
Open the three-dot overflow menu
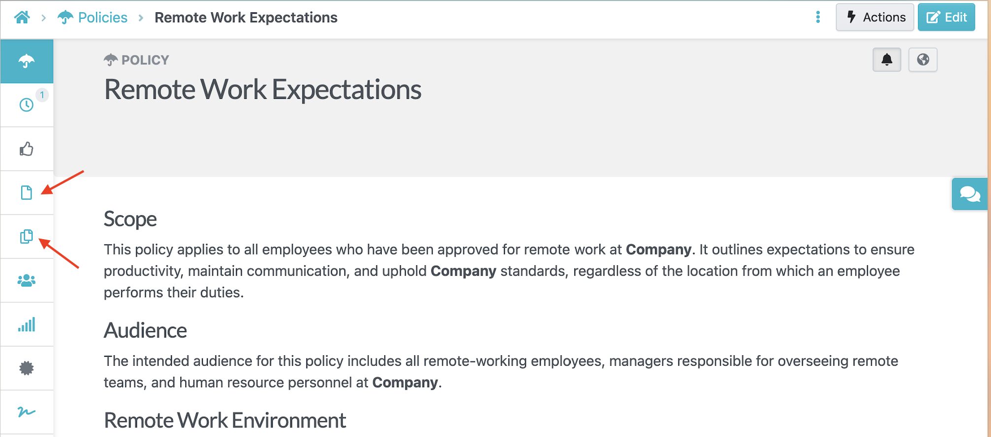click(x=818, y=17)
